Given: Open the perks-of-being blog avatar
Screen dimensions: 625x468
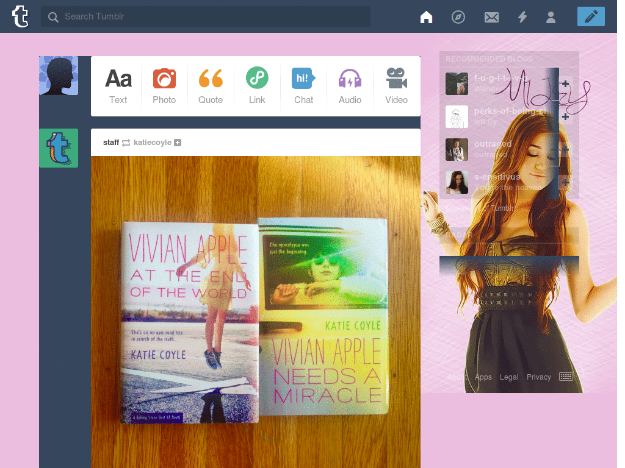Looking at the screenshot, I should point(457,116).
